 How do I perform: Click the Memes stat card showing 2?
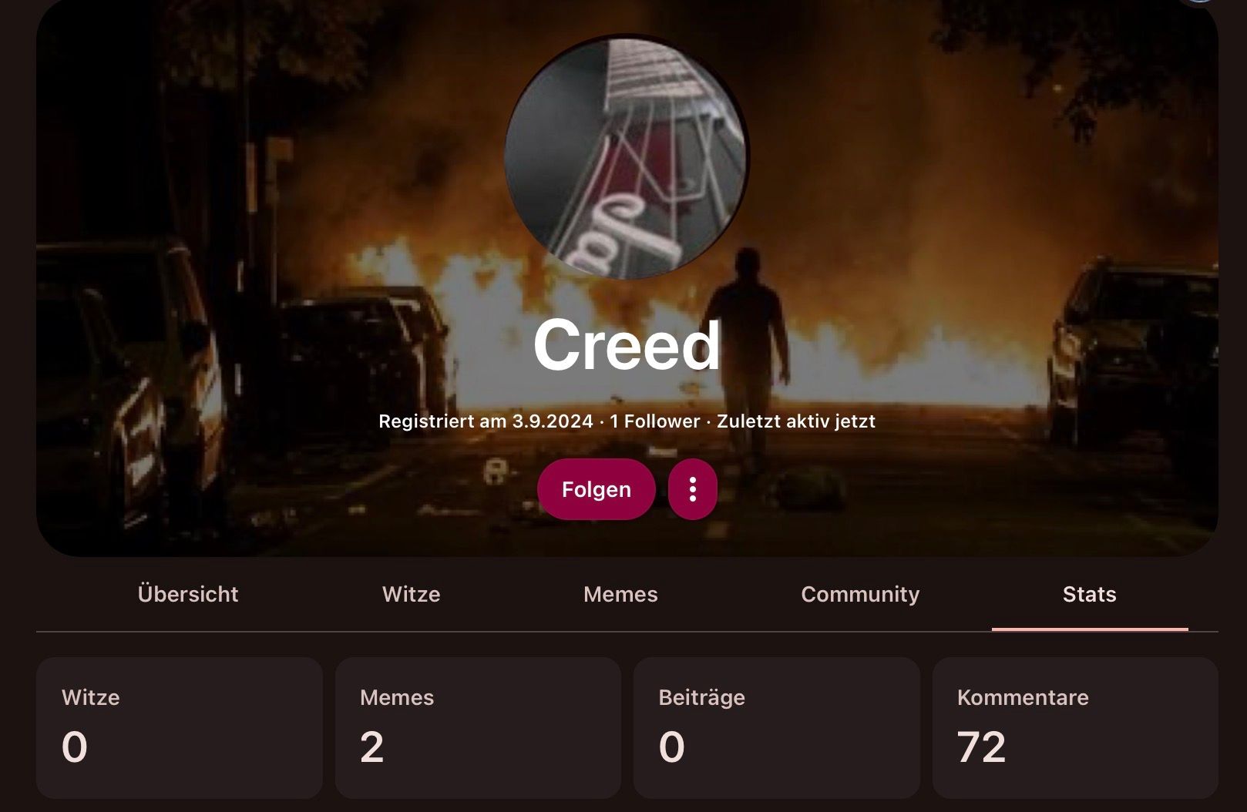tap(478, 728)
